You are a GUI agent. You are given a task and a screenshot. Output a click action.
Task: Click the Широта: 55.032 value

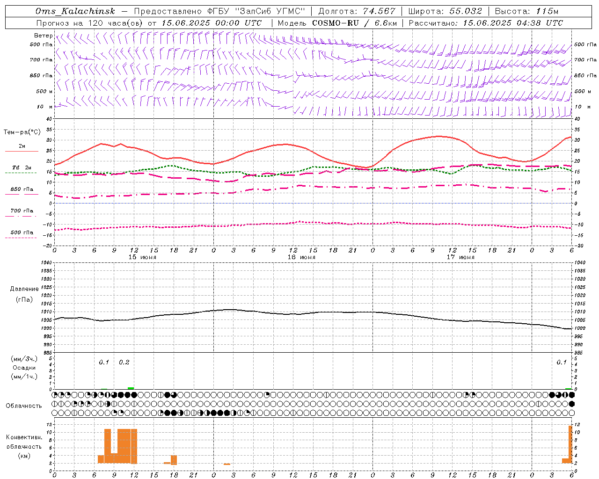click(445, 11)
